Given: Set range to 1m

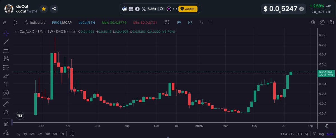Looking at the screenshot, I should (x=48, y=134).
